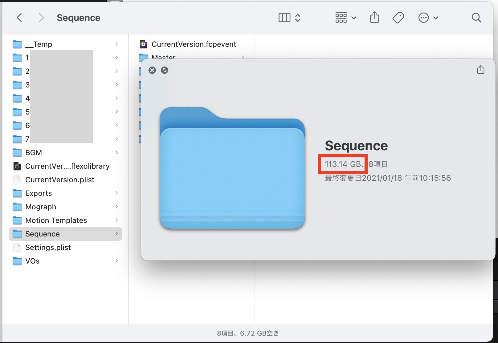This screenshot has height=343, width=498.
Task: Go back with the Finder back arrow
Action: coord(19,18)
